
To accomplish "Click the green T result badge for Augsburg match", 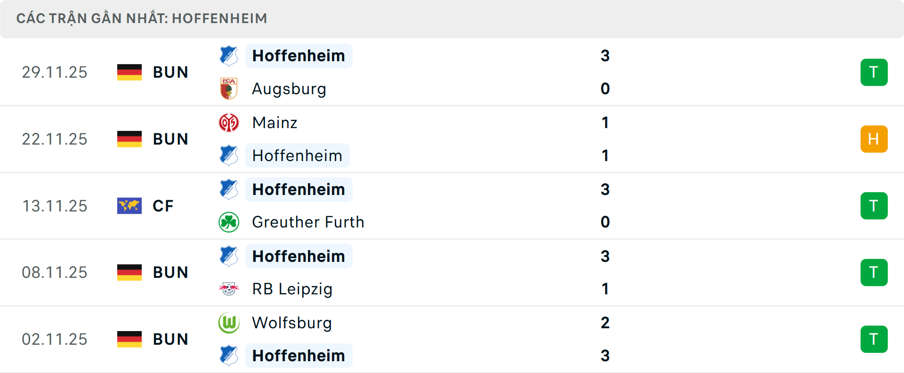I will [x=874, y=72].
